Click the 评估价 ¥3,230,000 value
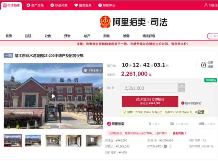The image size is (218, 161). (166, 141)
